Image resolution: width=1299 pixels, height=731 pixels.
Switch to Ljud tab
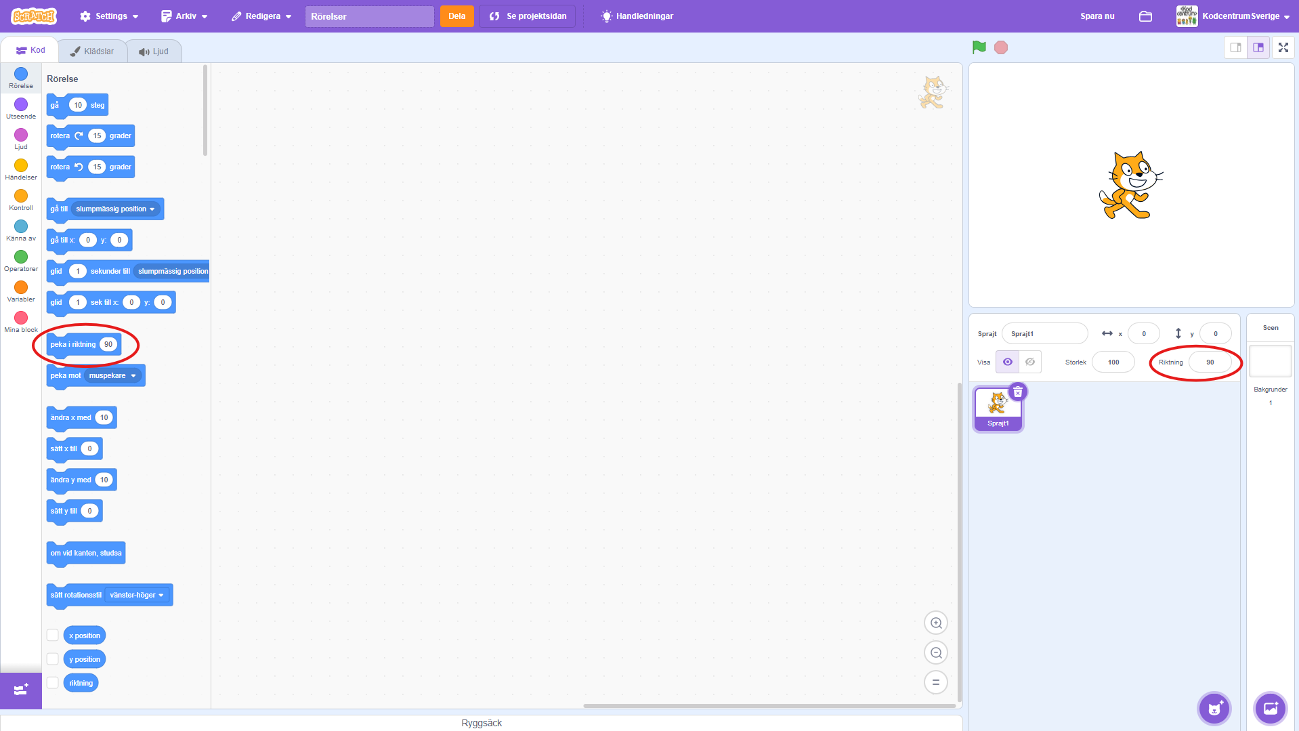tap(154, 51)
